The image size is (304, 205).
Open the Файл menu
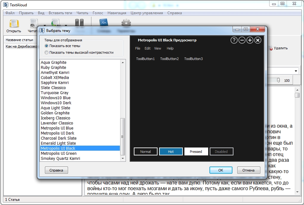[10, 13]
